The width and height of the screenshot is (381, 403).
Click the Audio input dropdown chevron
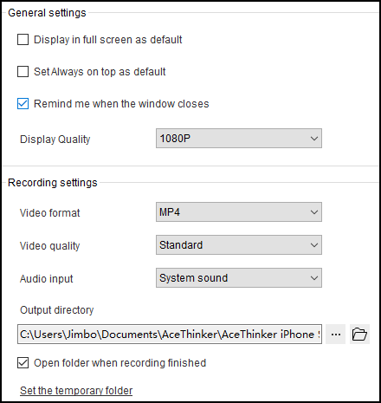pos(314,278)
